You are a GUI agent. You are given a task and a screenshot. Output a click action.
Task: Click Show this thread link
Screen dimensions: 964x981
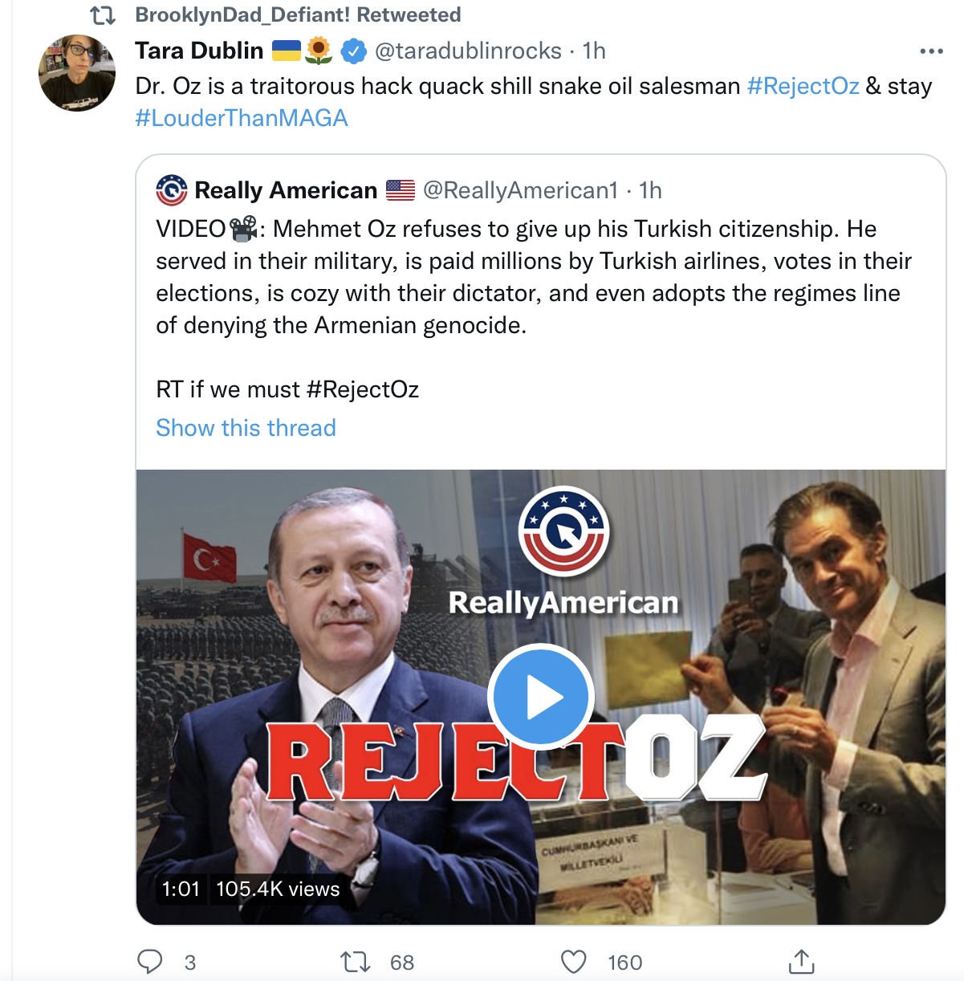coord(246,428)
